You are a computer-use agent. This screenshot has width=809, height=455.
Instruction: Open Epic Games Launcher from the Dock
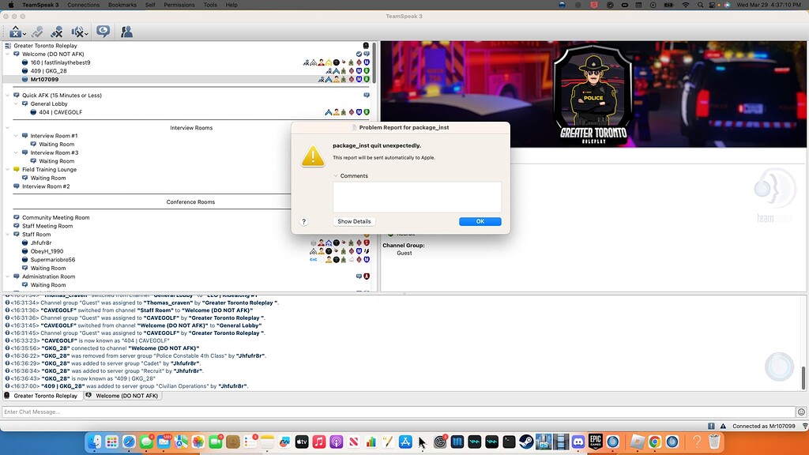pos(596,442)
